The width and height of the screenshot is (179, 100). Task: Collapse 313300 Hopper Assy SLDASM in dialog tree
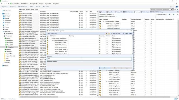coord(53,40)
